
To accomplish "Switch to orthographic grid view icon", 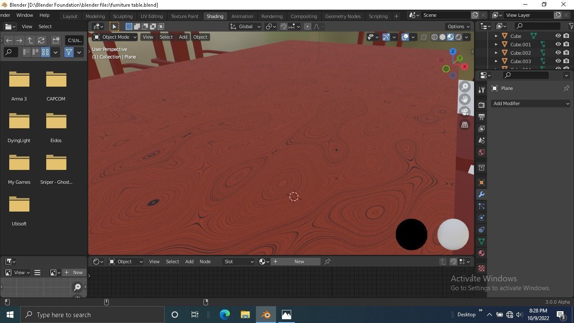I will (x=465, y=125).
